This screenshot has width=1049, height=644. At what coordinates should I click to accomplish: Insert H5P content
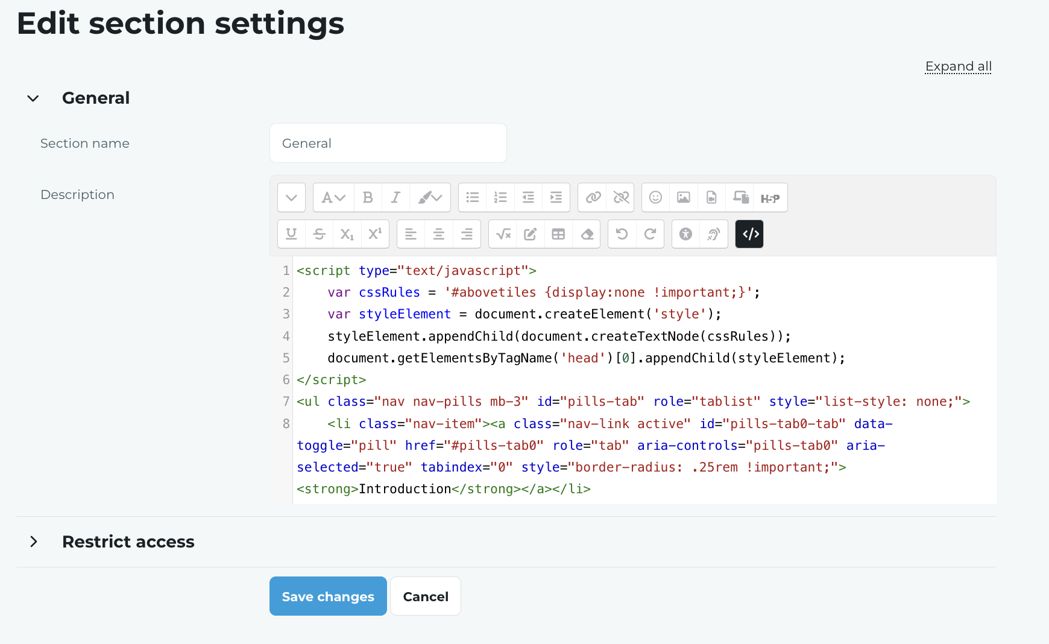pyautogui.click(x=770, y=198)
